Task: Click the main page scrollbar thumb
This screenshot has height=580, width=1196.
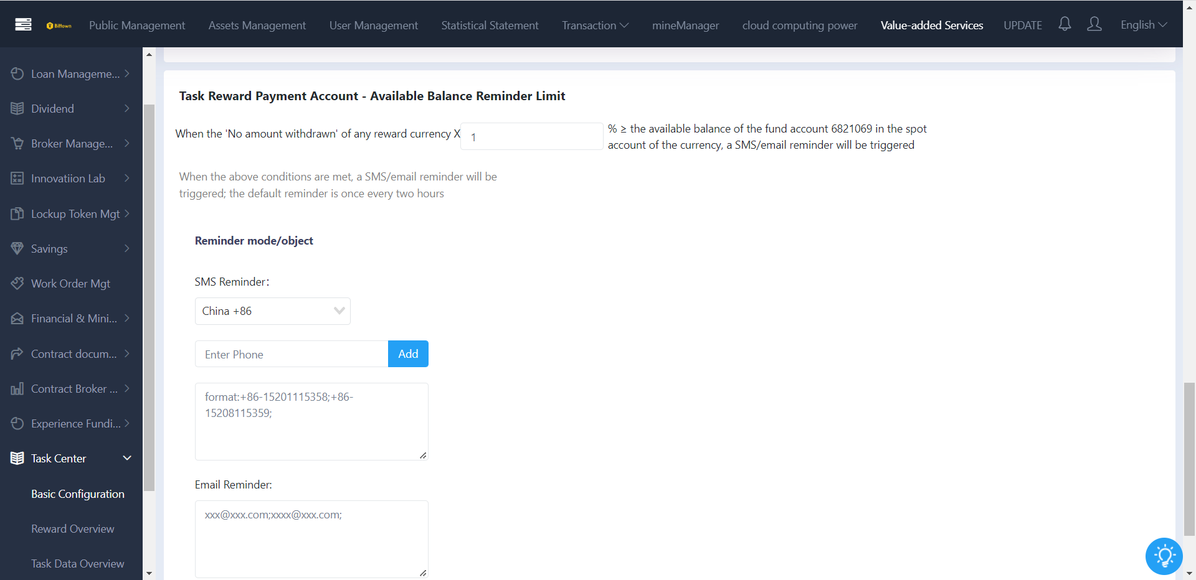Action: 1189,459
